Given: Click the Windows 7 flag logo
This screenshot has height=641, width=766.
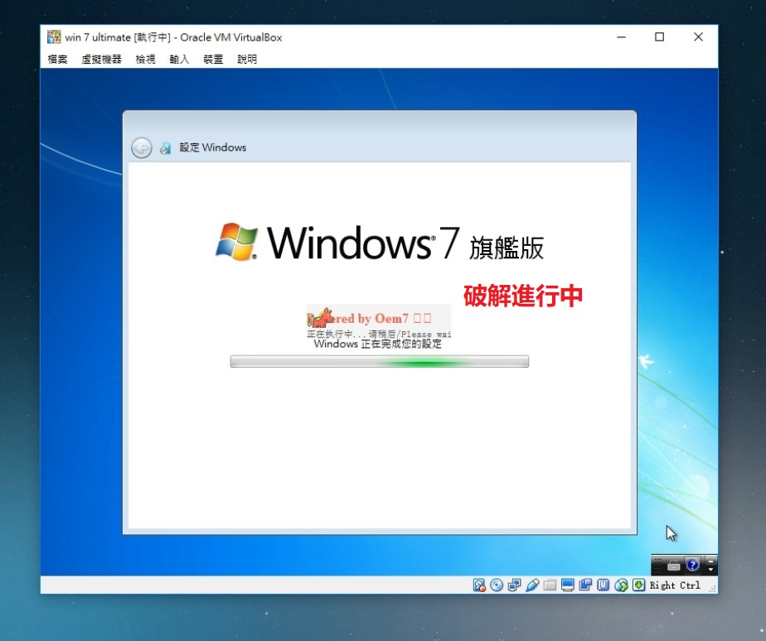Looking at the screenshot, I should (237, 242).
